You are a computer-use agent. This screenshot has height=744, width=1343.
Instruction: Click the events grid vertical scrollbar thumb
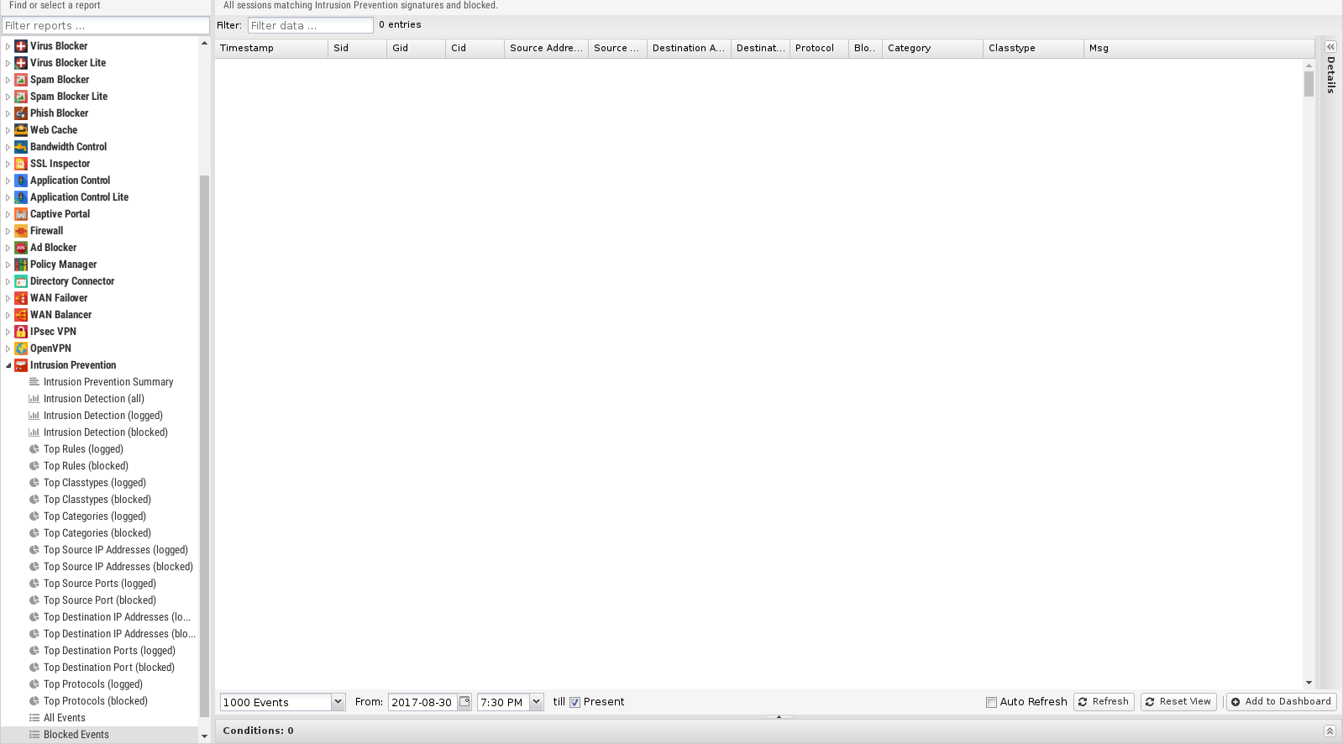1309,84
